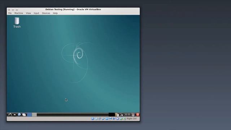The image size is (231, 130).
Task: Open the View menu
Action: 28,13
